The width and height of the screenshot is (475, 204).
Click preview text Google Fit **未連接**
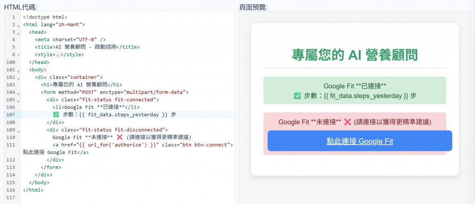(x=310, y=122)
